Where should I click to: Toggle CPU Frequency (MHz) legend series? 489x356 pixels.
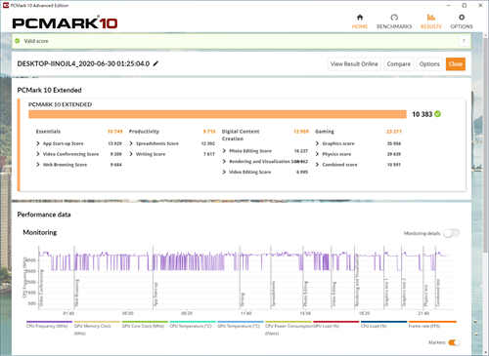49,325
